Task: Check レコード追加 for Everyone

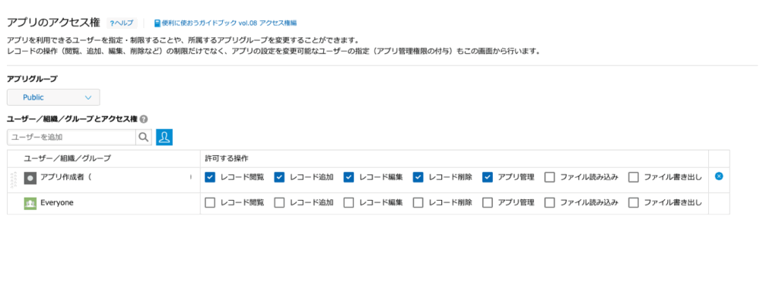Action: point(280,203)
